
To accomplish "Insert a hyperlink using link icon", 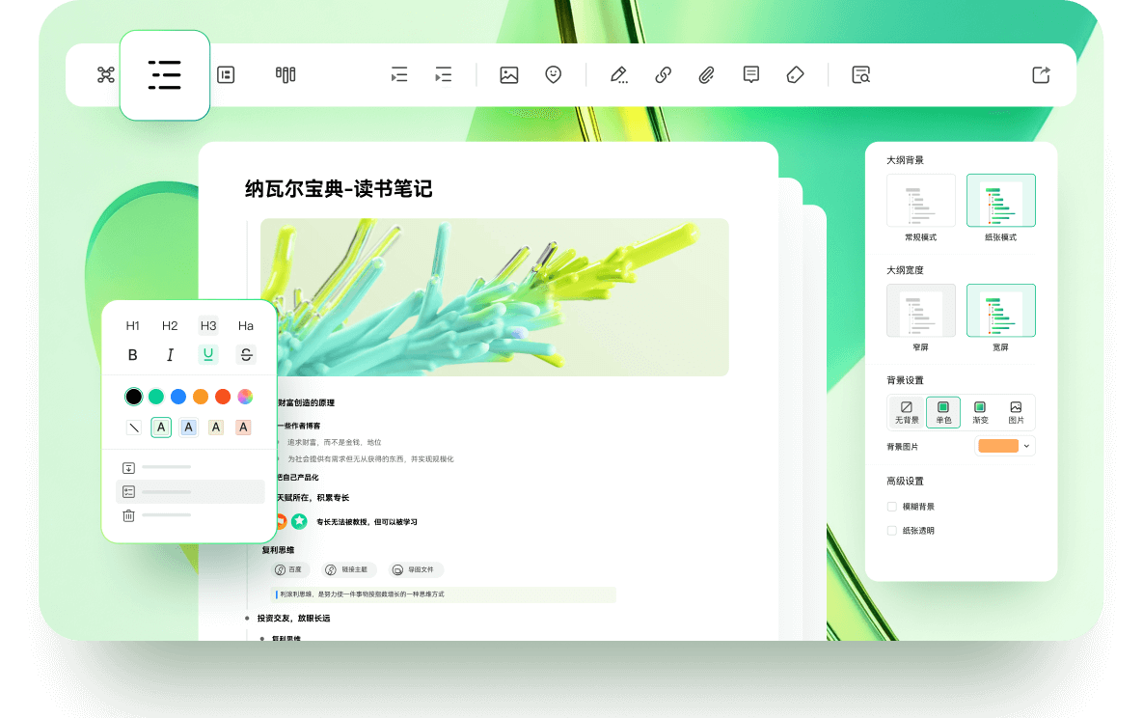I will point(663,74).
